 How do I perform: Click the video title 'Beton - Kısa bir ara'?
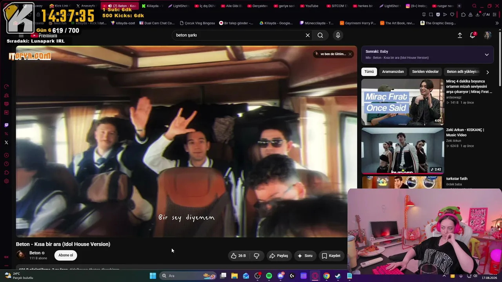click(x=63, y=244)
